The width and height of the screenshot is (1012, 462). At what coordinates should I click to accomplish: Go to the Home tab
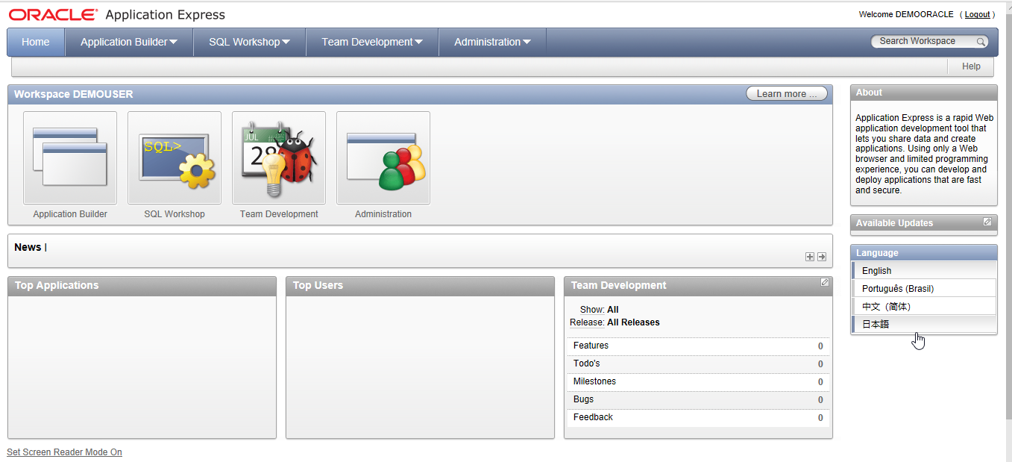(x=36, y=42)
